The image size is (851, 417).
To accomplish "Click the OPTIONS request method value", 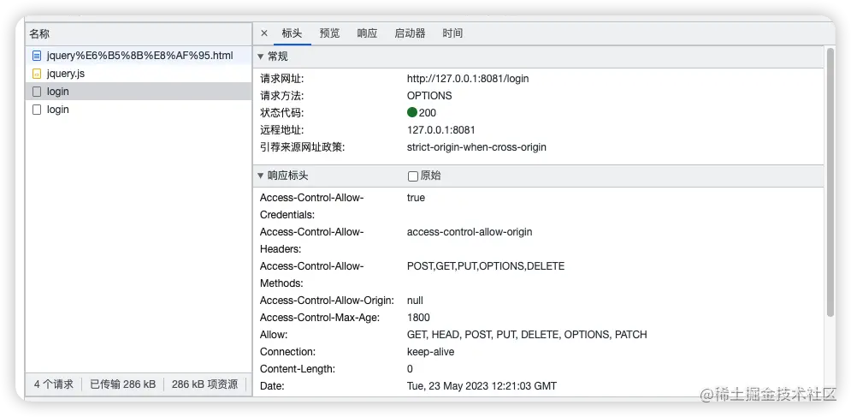I will (429, 96).
